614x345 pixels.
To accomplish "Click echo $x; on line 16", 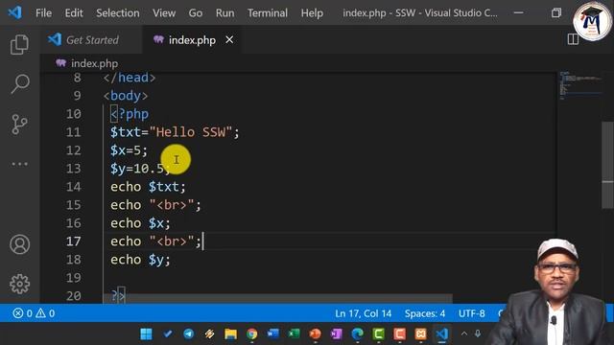I will pos(140,223).
